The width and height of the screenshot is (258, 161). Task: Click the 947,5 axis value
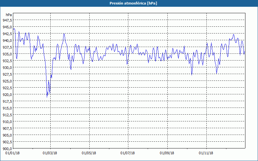tap(7, 20)
